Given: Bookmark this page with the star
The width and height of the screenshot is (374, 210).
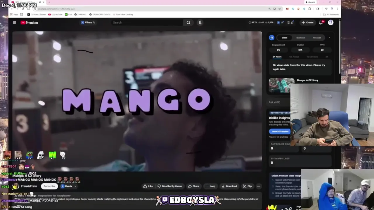Looking at the screenshot, I should pos(280,9).
